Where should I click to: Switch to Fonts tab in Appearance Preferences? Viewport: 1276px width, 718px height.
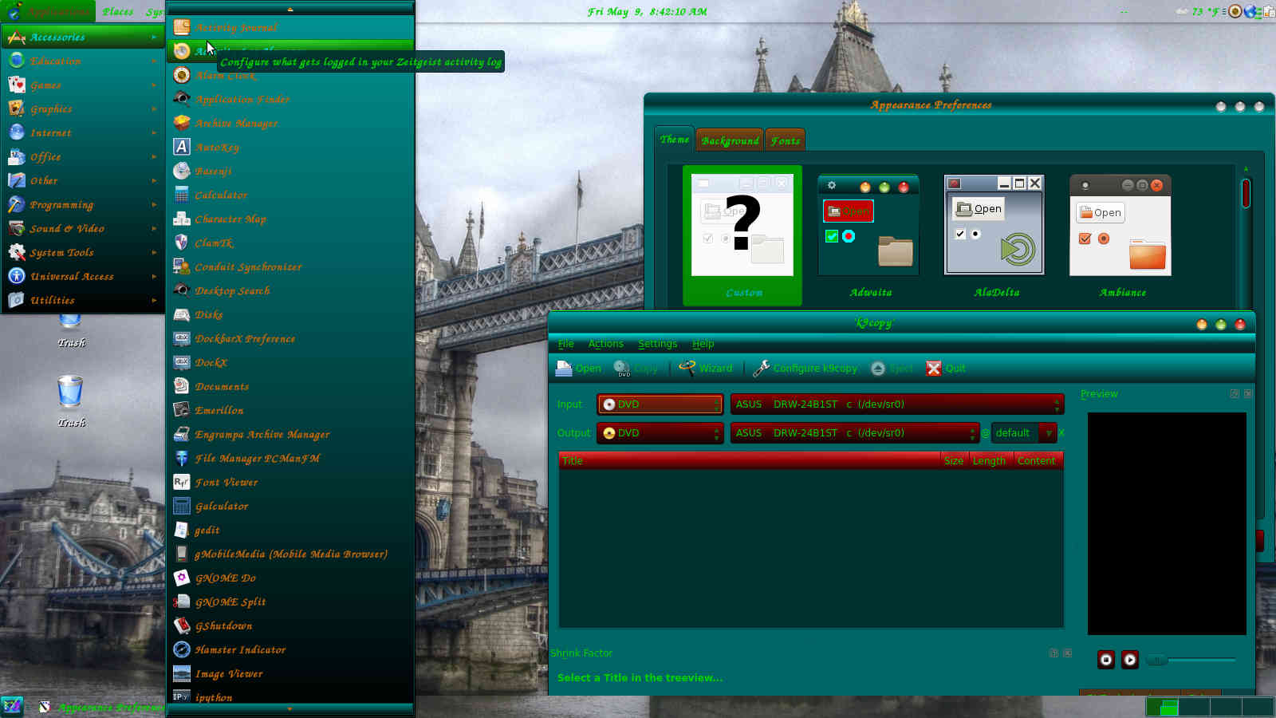[x=785, y=140]
